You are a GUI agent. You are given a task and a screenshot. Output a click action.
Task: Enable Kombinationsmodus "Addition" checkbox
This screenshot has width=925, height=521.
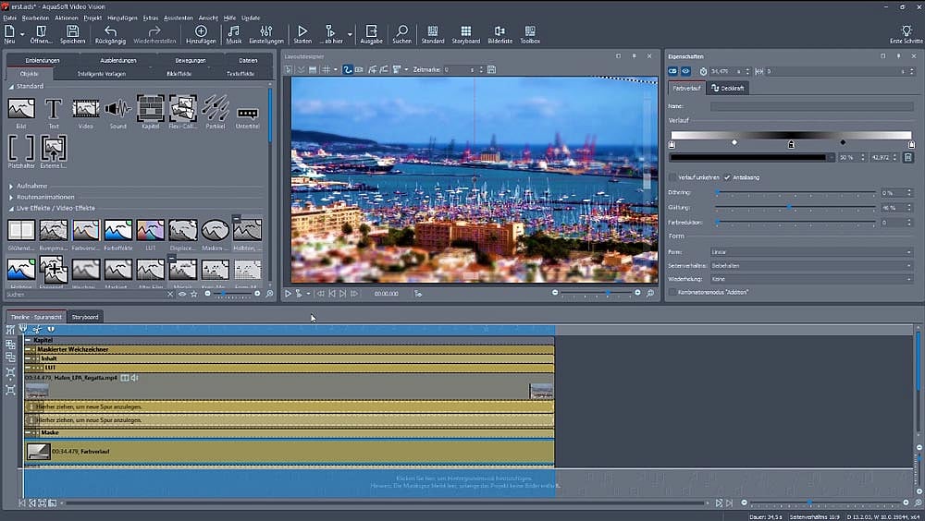coord(672,292)
